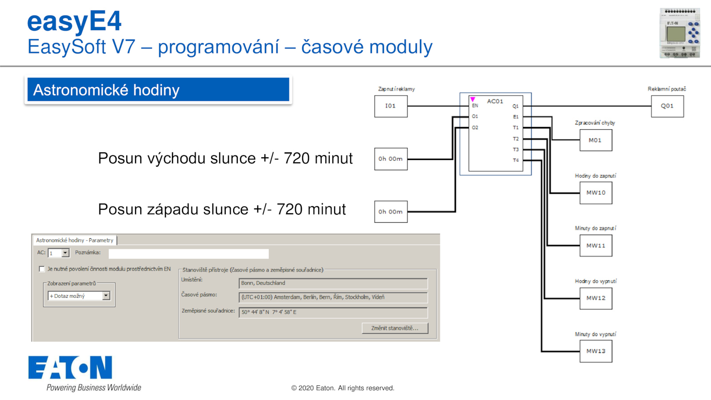Click the EasySoft V7 subtitle text
711x400 pixels.
tap(230, 47)
